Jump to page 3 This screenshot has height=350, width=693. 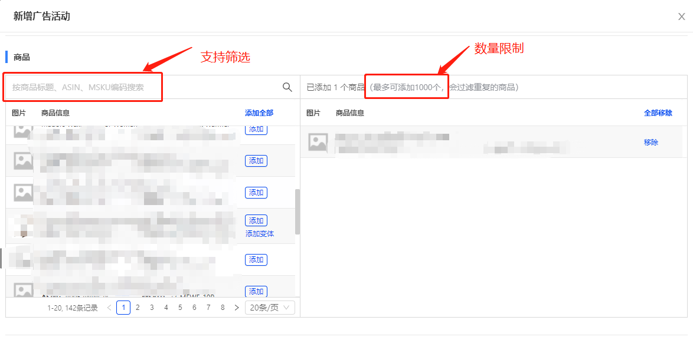pyautogui.click(x=152, y=308)
